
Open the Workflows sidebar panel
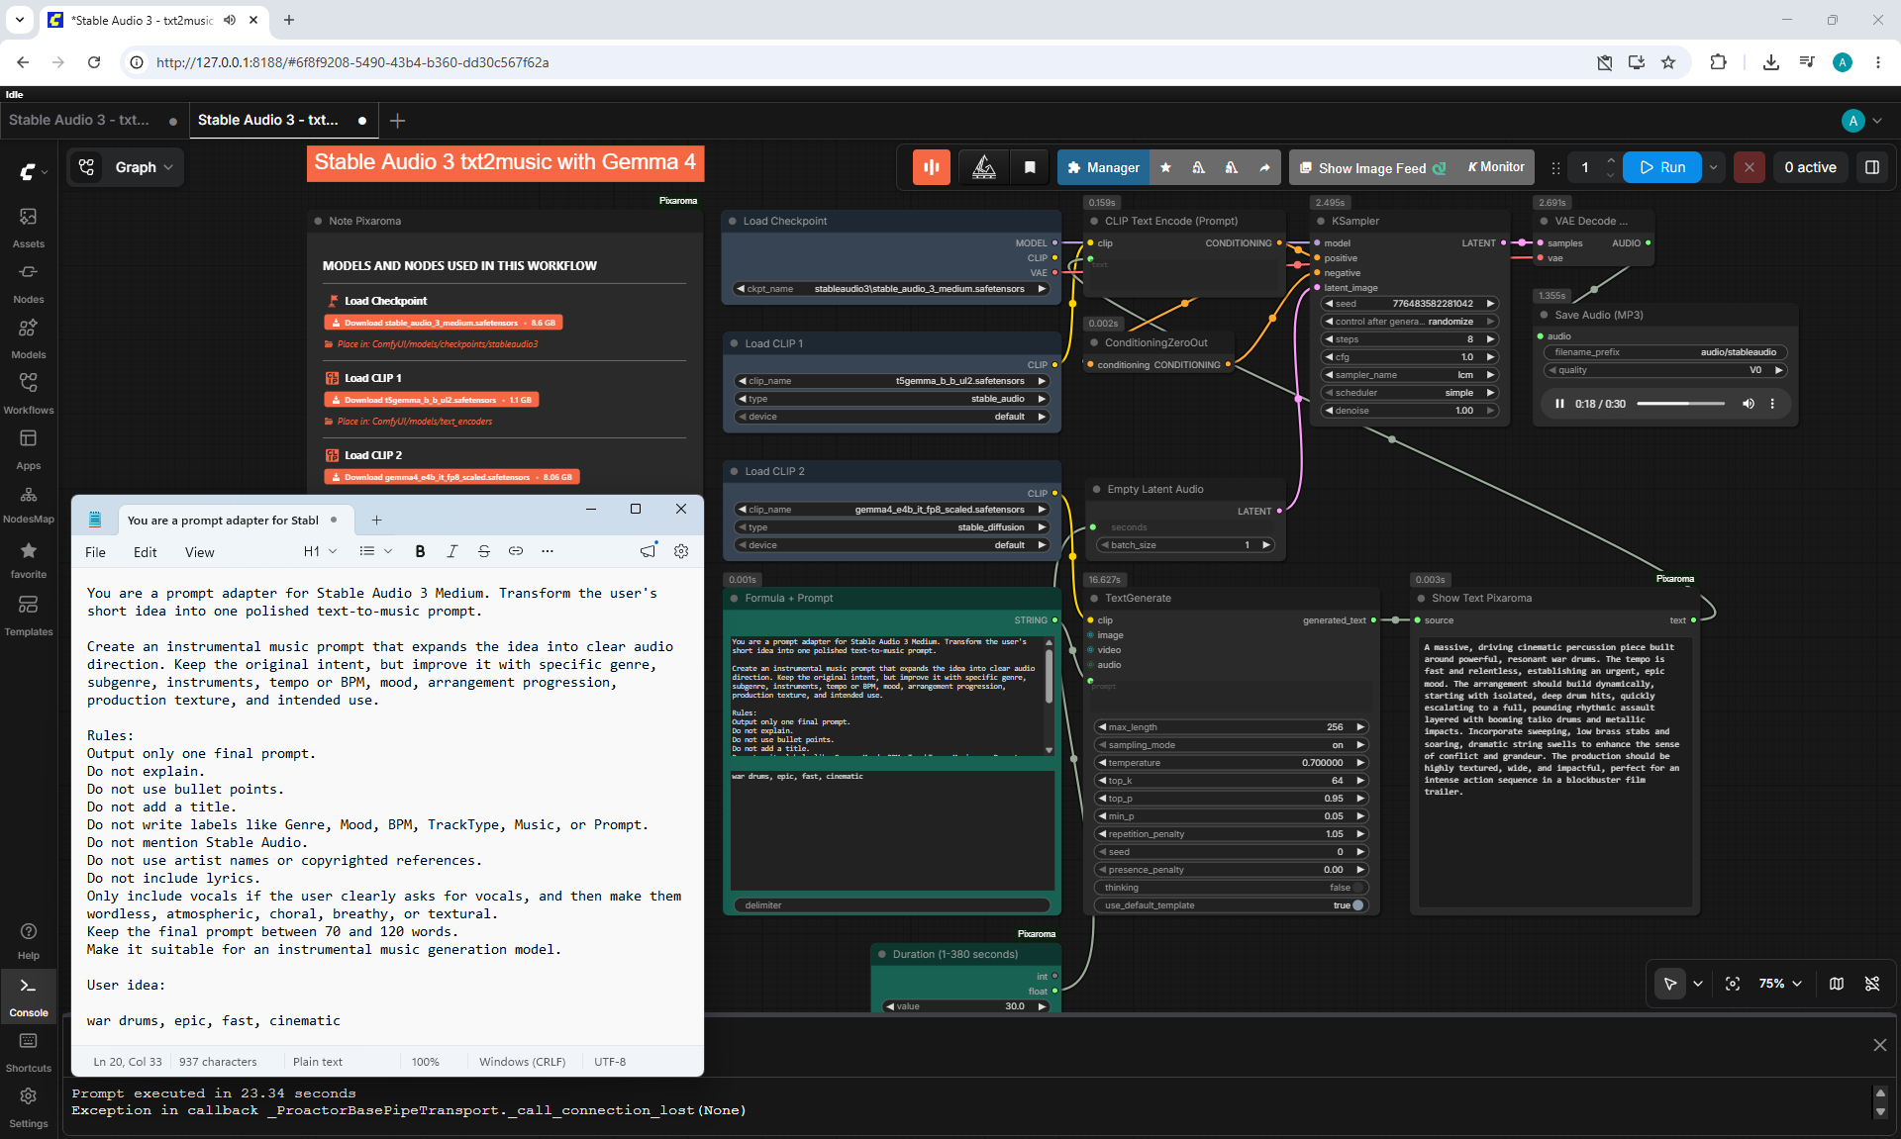(x=28, y=393)
